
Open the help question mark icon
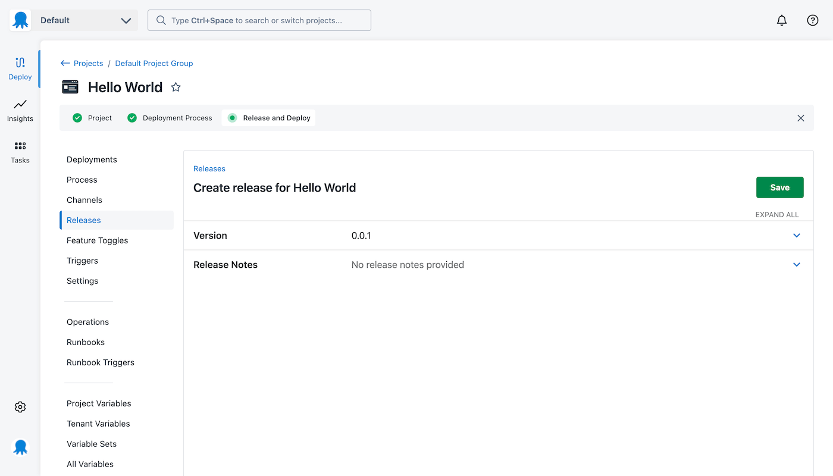pos(813,20)
